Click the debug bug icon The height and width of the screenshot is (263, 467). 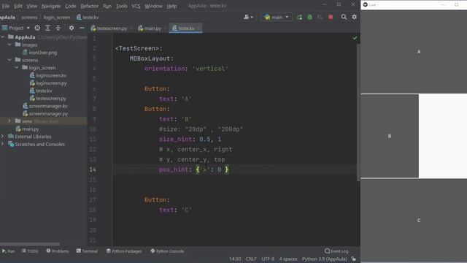(309, 18)
